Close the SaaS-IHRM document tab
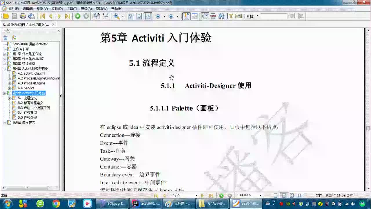The image size is (371, 209). (x=53, y=25)
